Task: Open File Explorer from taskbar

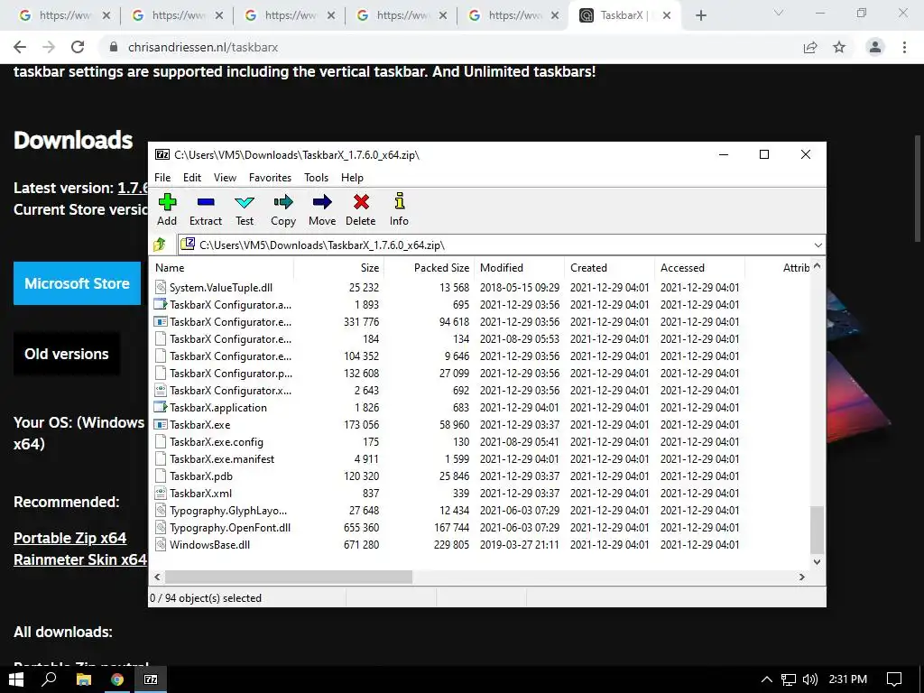Action: click(84, 679)
